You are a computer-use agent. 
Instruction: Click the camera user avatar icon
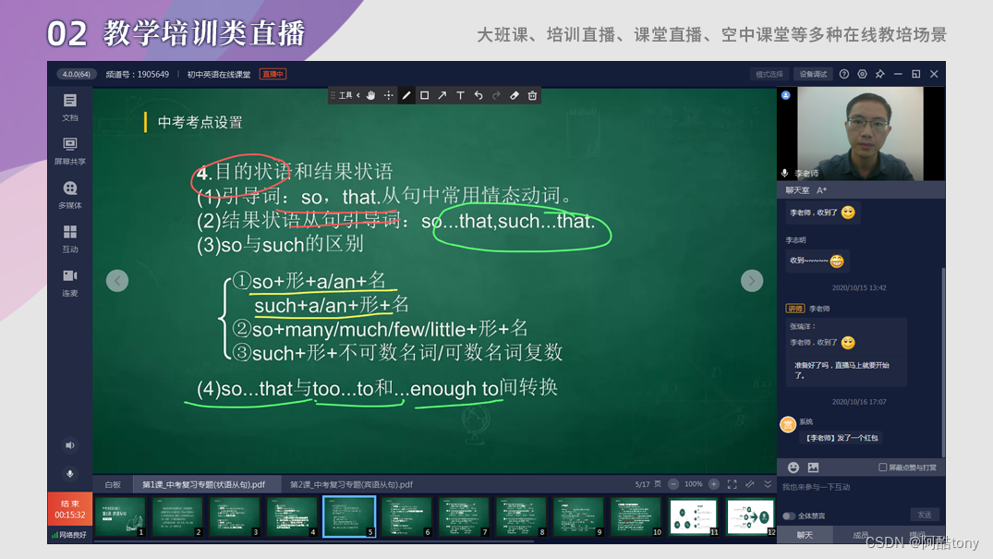(x=786, y=95)
